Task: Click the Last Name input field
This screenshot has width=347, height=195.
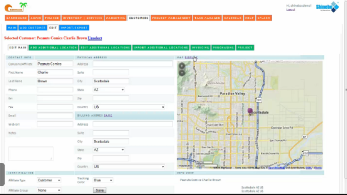Action: pyautogui.click(x=55, y=81)
